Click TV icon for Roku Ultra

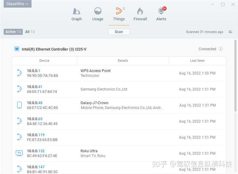19,153
